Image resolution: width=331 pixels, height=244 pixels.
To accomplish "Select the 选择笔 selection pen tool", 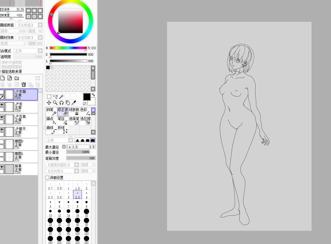I will point(74,121).
